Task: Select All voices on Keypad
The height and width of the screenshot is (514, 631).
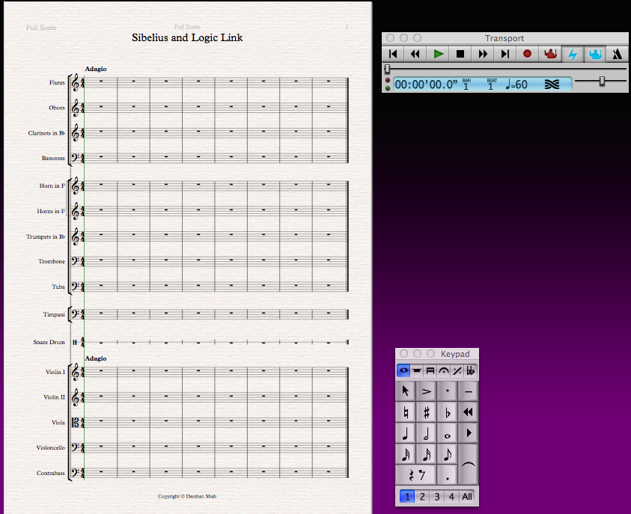Action: tap(467, 497)
